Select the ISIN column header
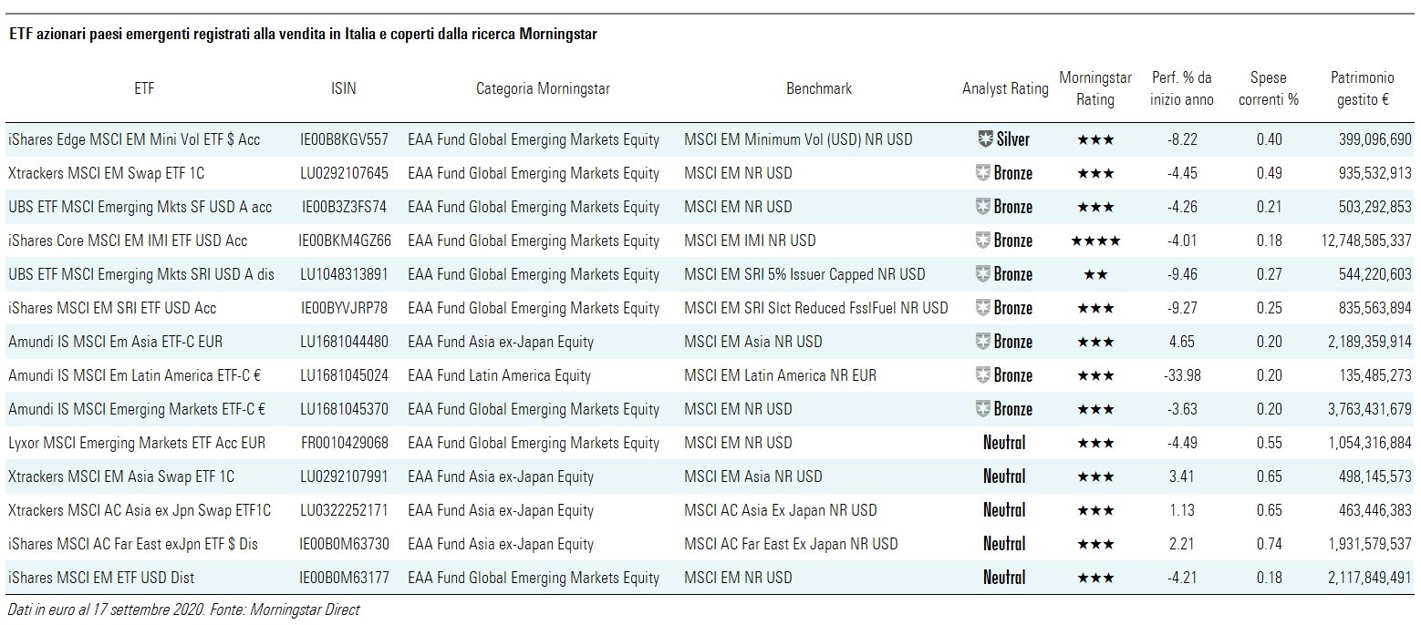Screen dimensions: 1421x625 tap(344, 88)
